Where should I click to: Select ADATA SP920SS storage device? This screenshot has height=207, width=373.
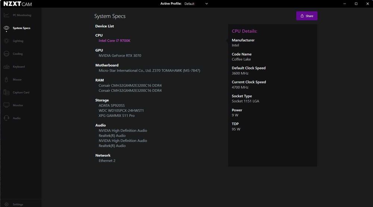(112, 105)
